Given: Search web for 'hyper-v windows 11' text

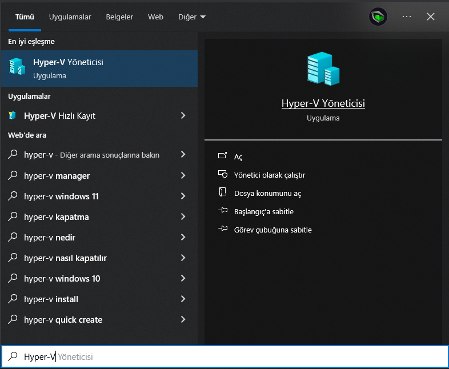Looking at the screenshot, I should click(x=61, y=196).
